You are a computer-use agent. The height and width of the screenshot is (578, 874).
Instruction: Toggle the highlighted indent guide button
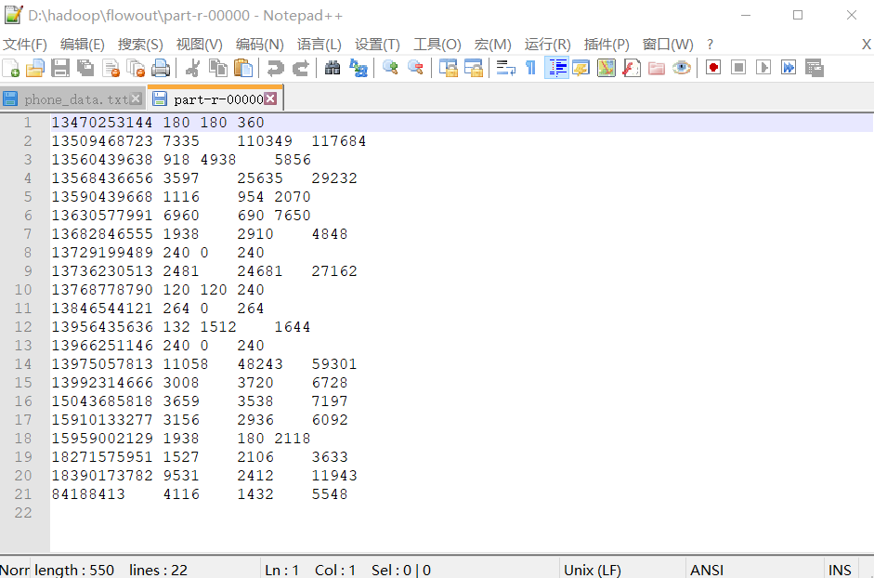click(x=556, y=68)
